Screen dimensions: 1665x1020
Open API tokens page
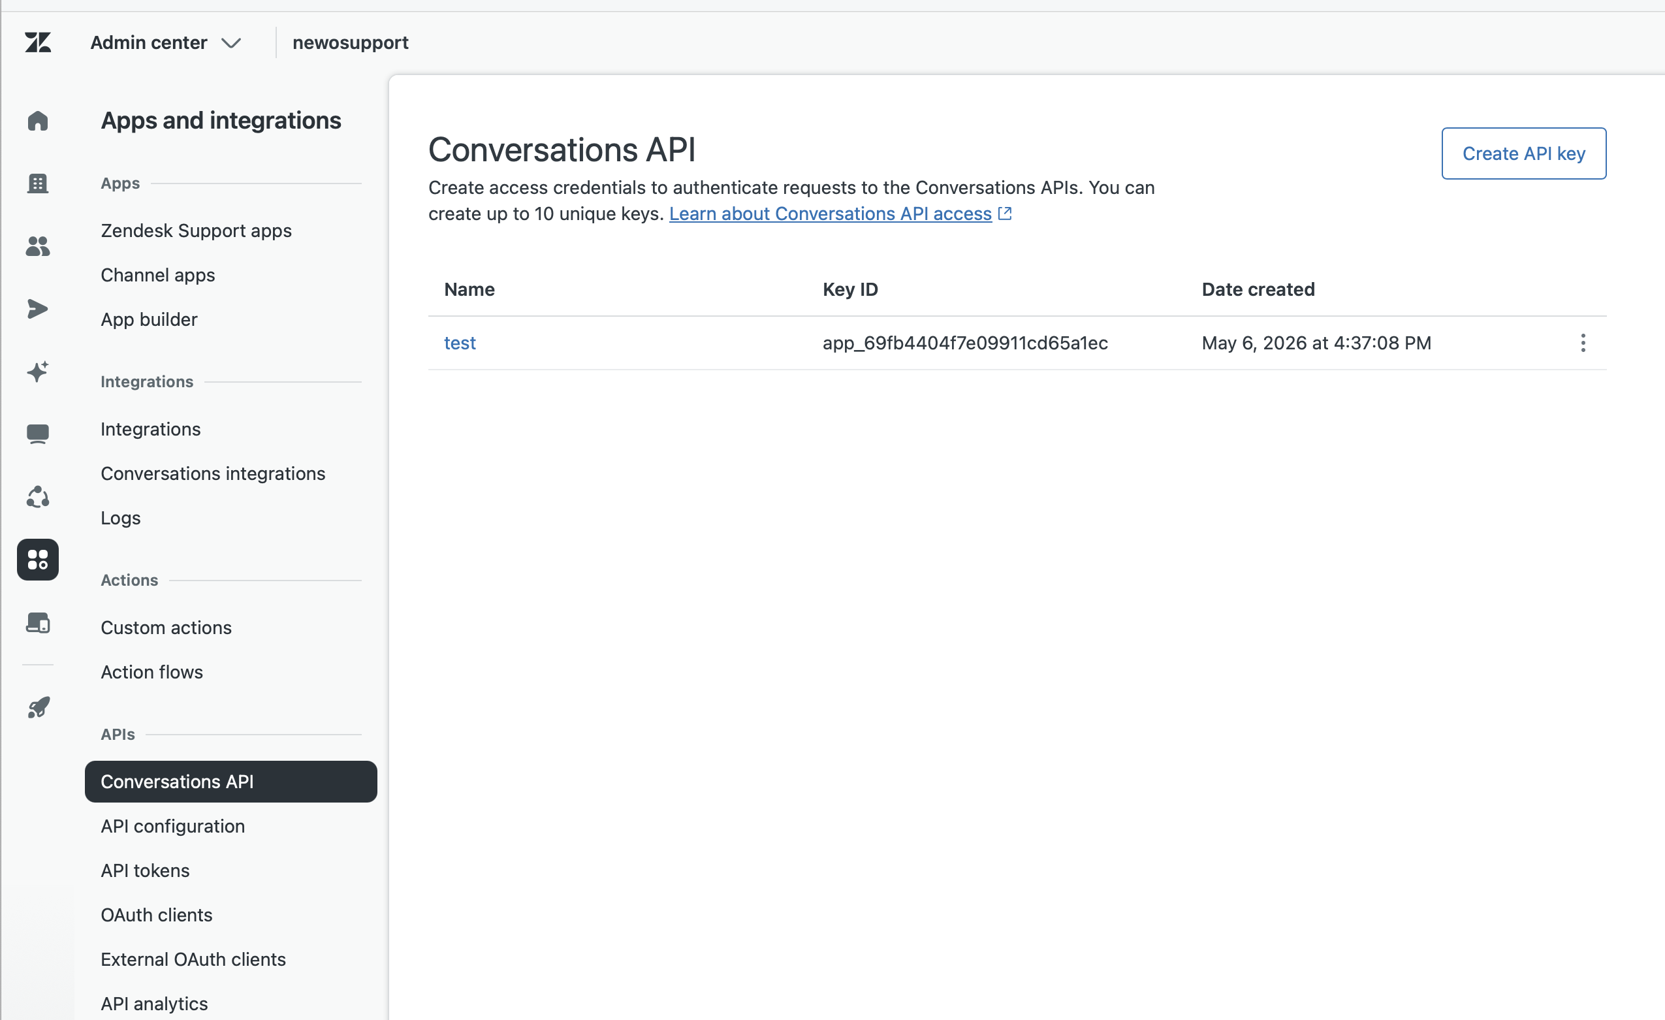click(144, 870)
